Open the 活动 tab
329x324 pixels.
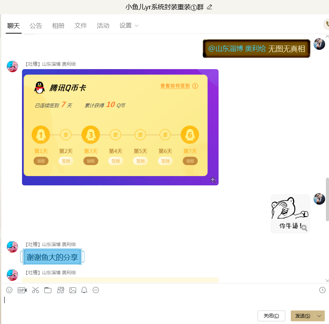coord(103,25)
